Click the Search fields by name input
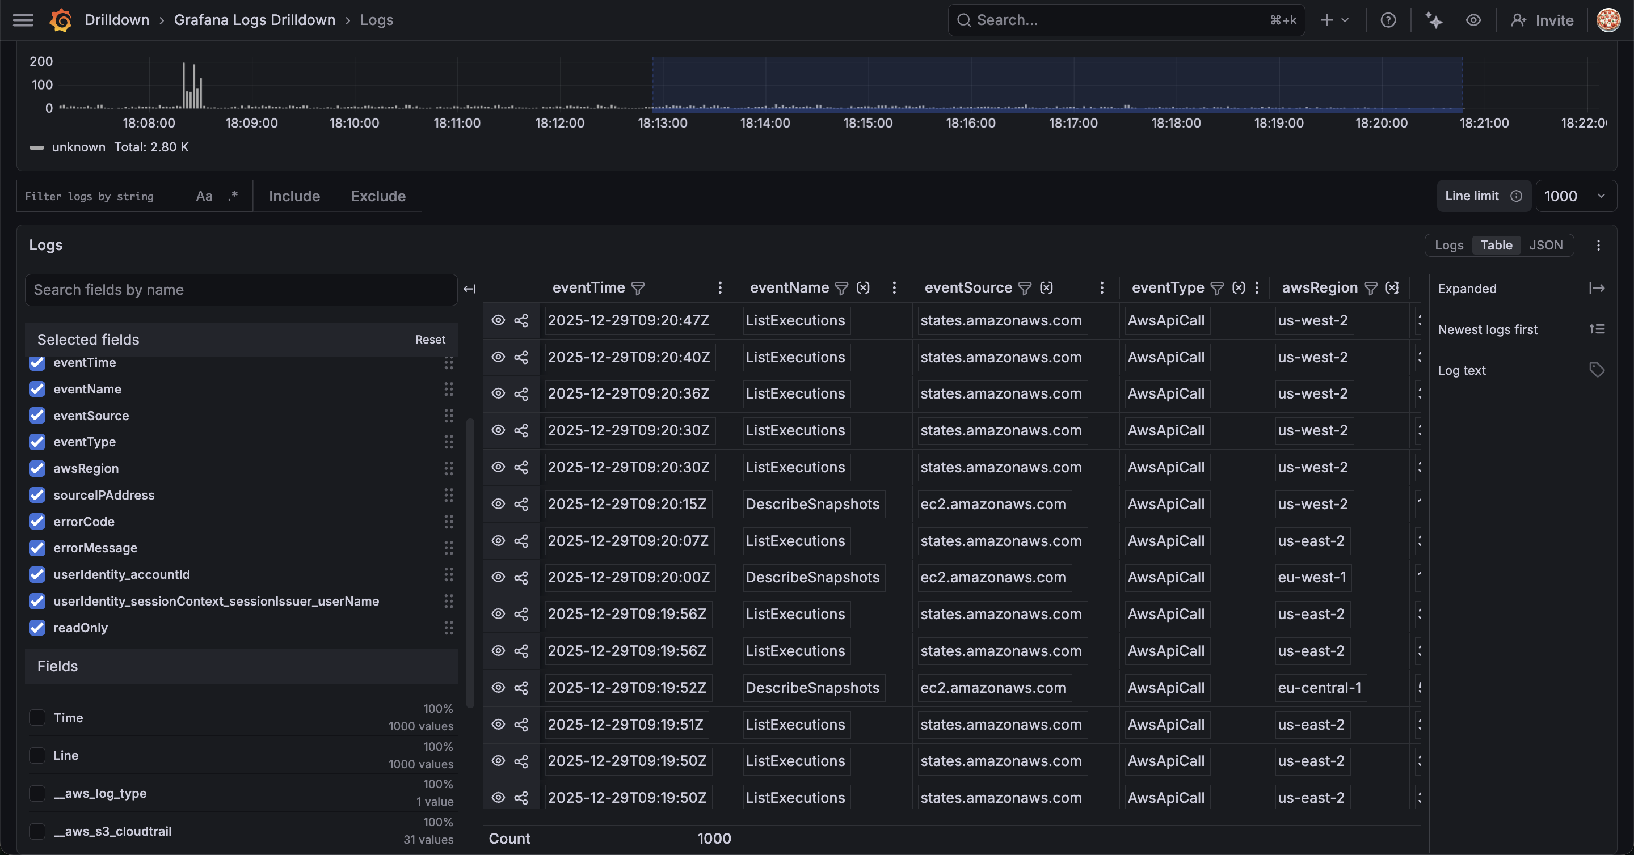This screenshot has width=1634, height=855. pos(241,290)
